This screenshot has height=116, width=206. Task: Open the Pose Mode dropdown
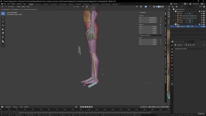tap(11, 6)
